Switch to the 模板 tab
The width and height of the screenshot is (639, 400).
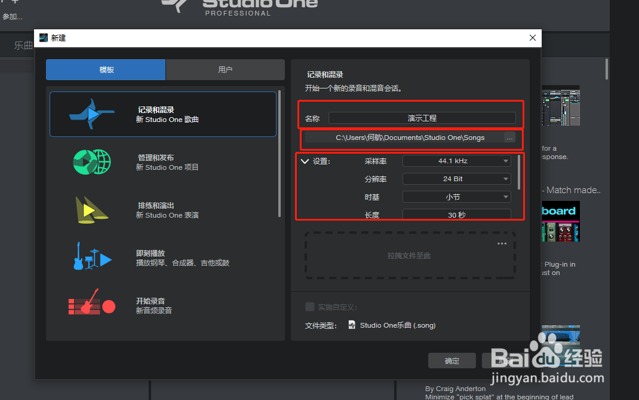106,70
